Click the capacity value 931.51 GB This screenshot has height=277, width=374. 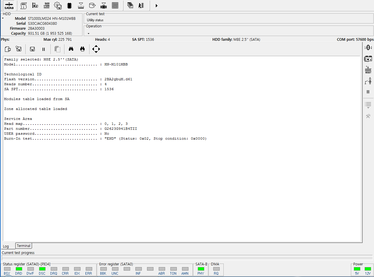click(50, 33)
